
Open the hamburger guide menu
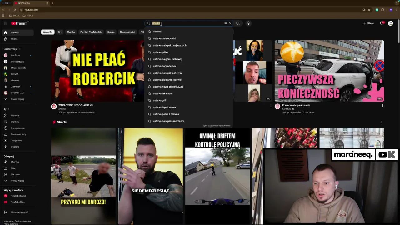coord(5,23)
